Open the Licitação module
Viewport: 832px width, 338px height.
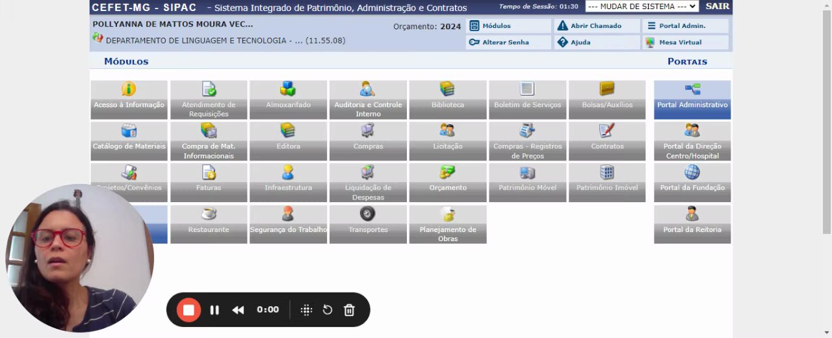click(448, 141)
